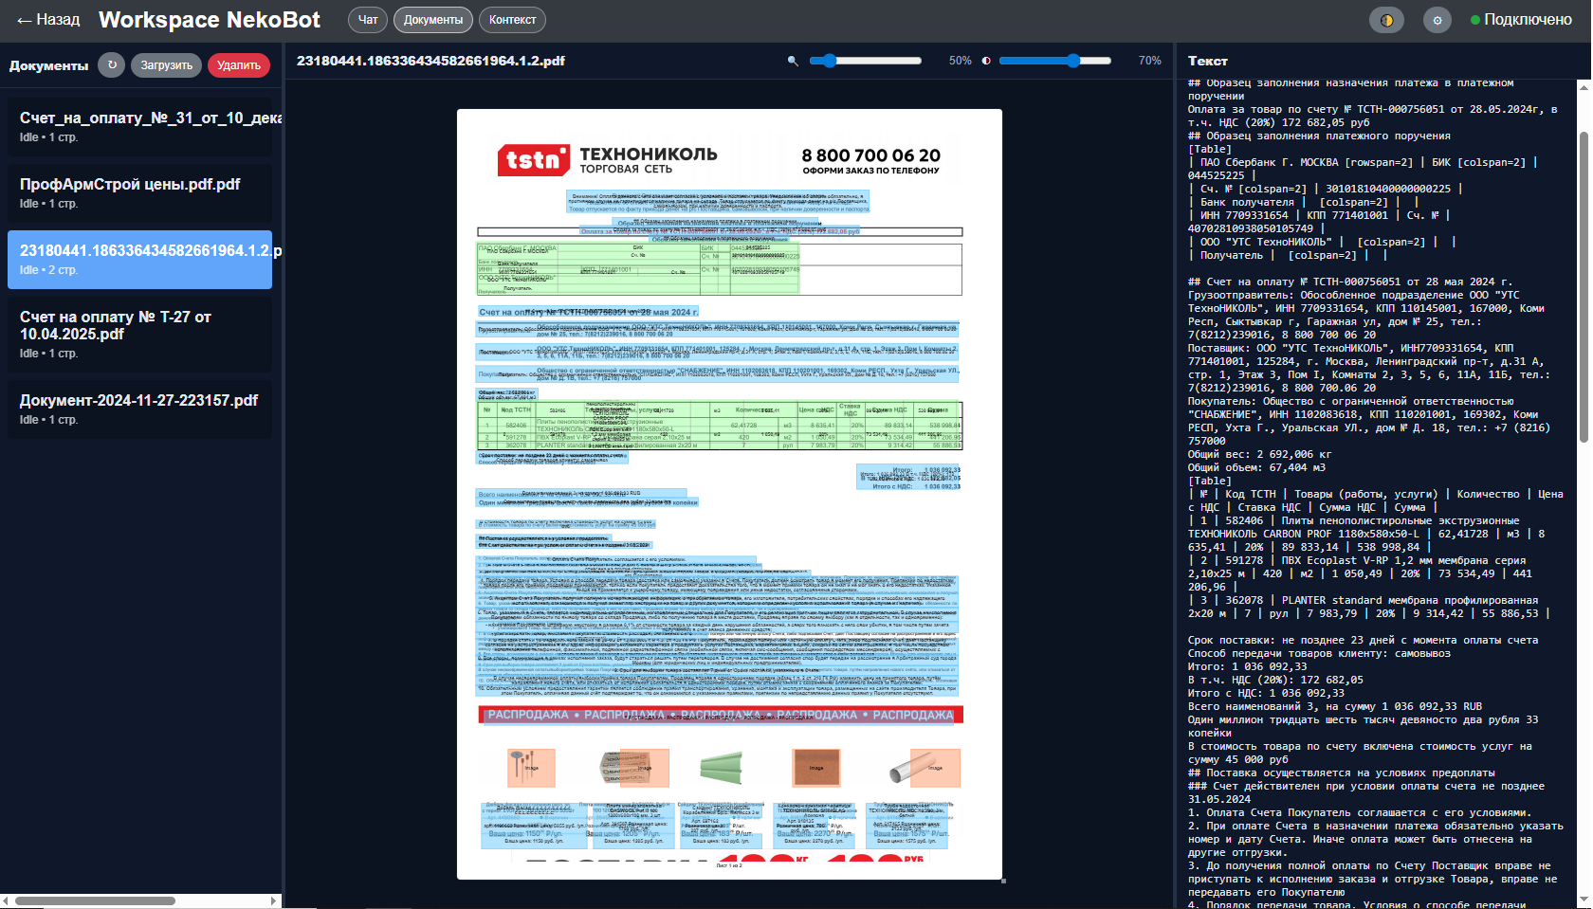Click the 50% zoom value
1593x909 pixels.
point(960,61)
